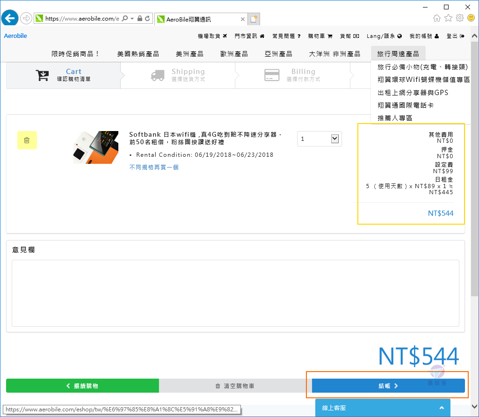Open 歐洲產品 menu
The image size is (479, 417).
tap(234, 54)
